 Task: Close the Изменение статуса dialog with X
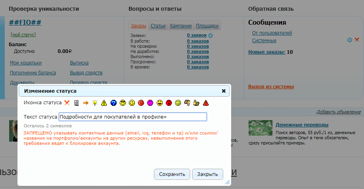coord(224,91)
